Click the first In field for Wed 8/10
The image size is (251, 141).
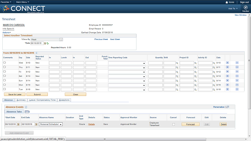(x=54, y=63)
